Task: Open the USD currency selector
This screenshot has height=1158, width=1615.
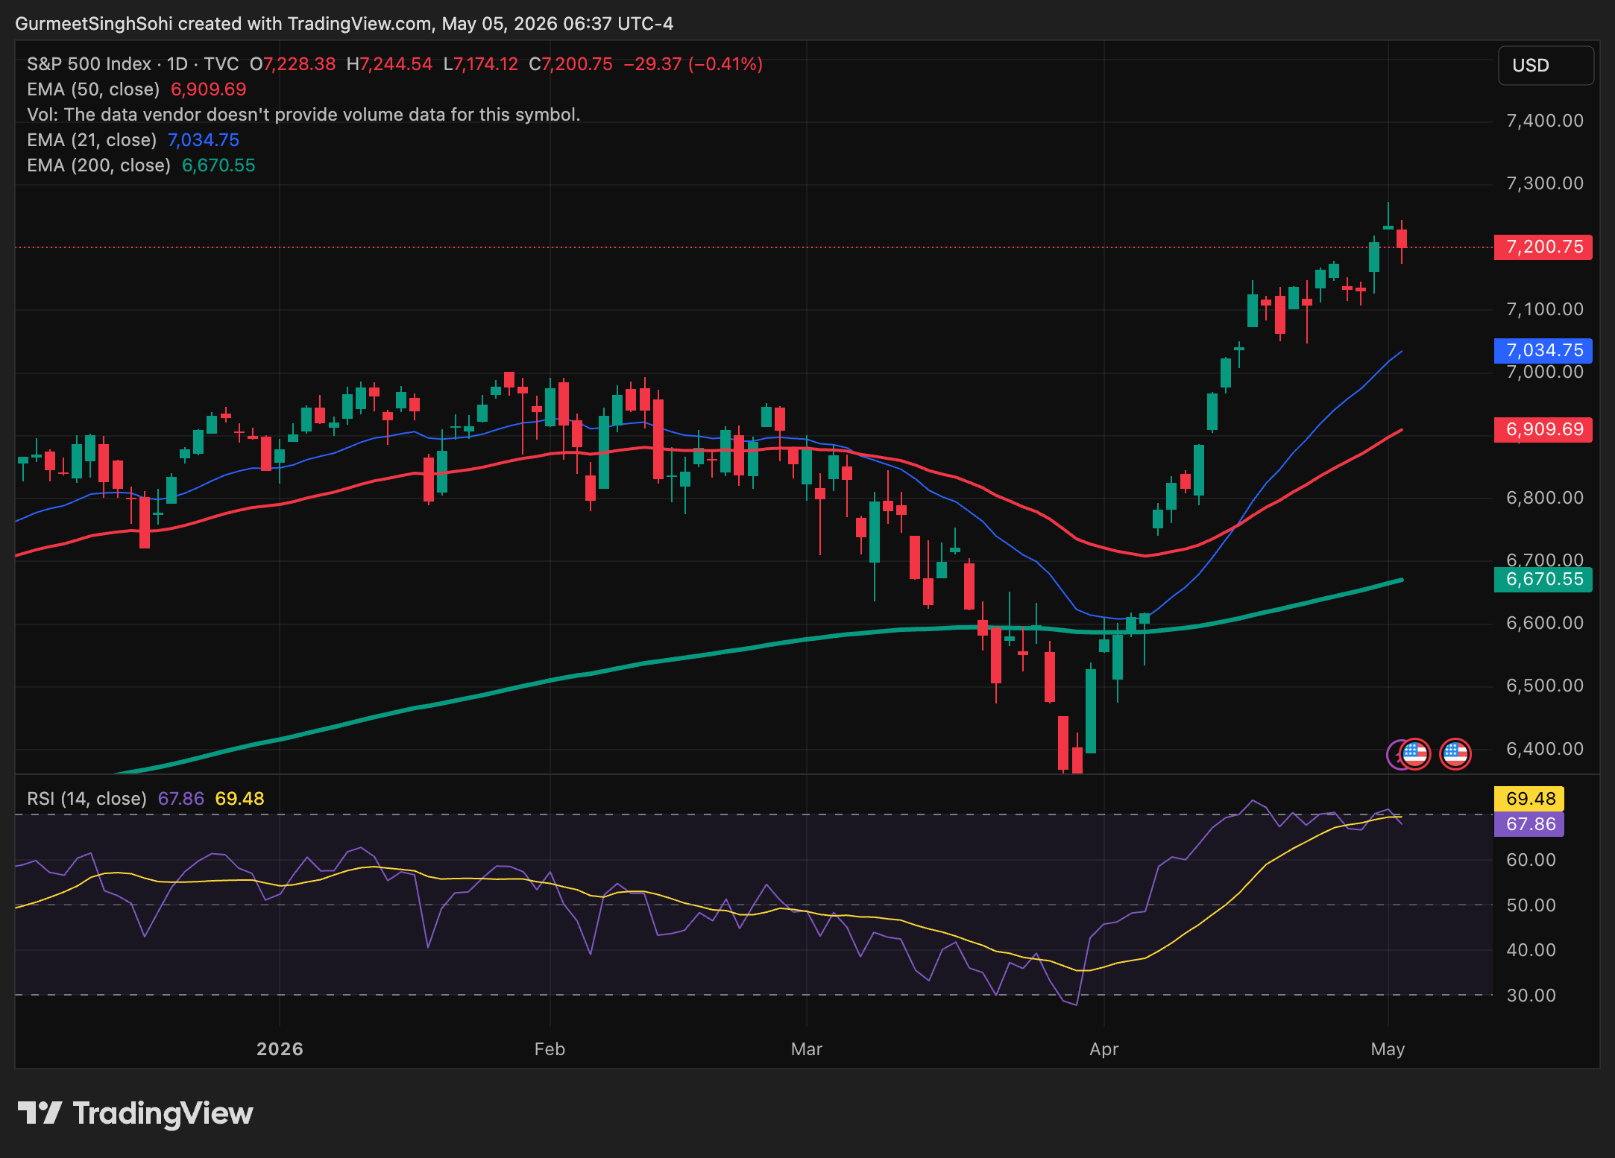Action: (1546, 66)
